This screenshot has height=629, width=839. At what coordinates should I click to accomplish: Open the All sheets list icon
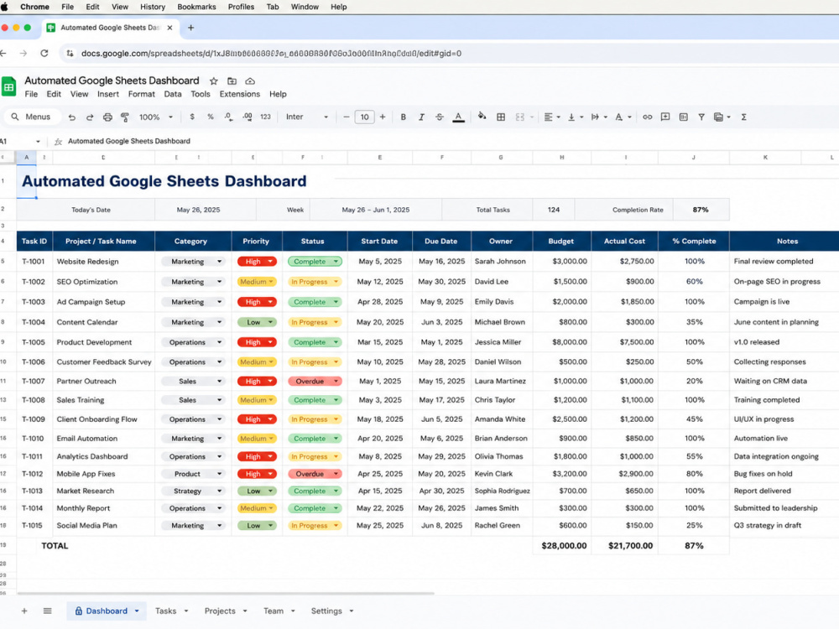point(47,611)
